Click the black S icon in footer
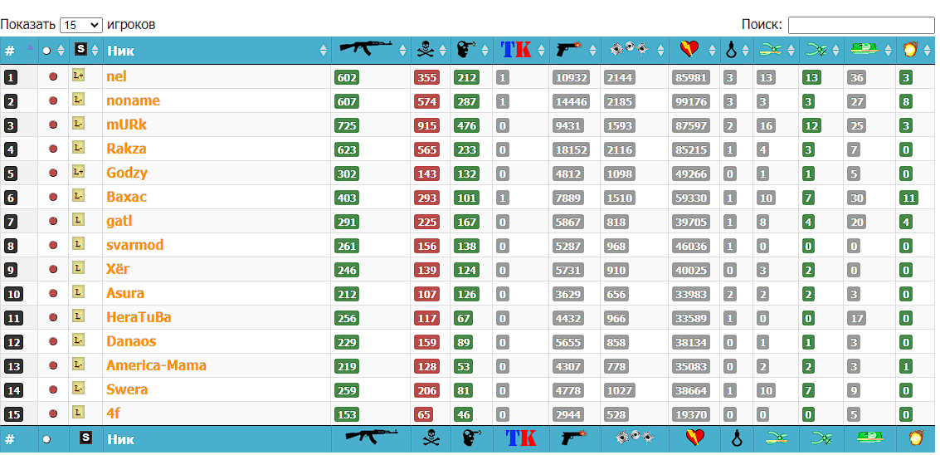This screenshot has width=940, height=455. [85, 438]
